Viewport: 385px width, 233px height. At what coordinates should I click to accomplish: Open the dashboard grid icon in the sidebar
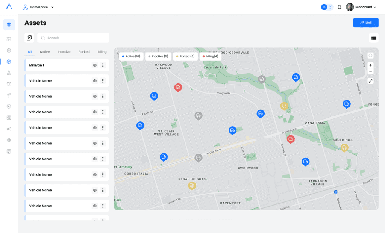point(9,39)
